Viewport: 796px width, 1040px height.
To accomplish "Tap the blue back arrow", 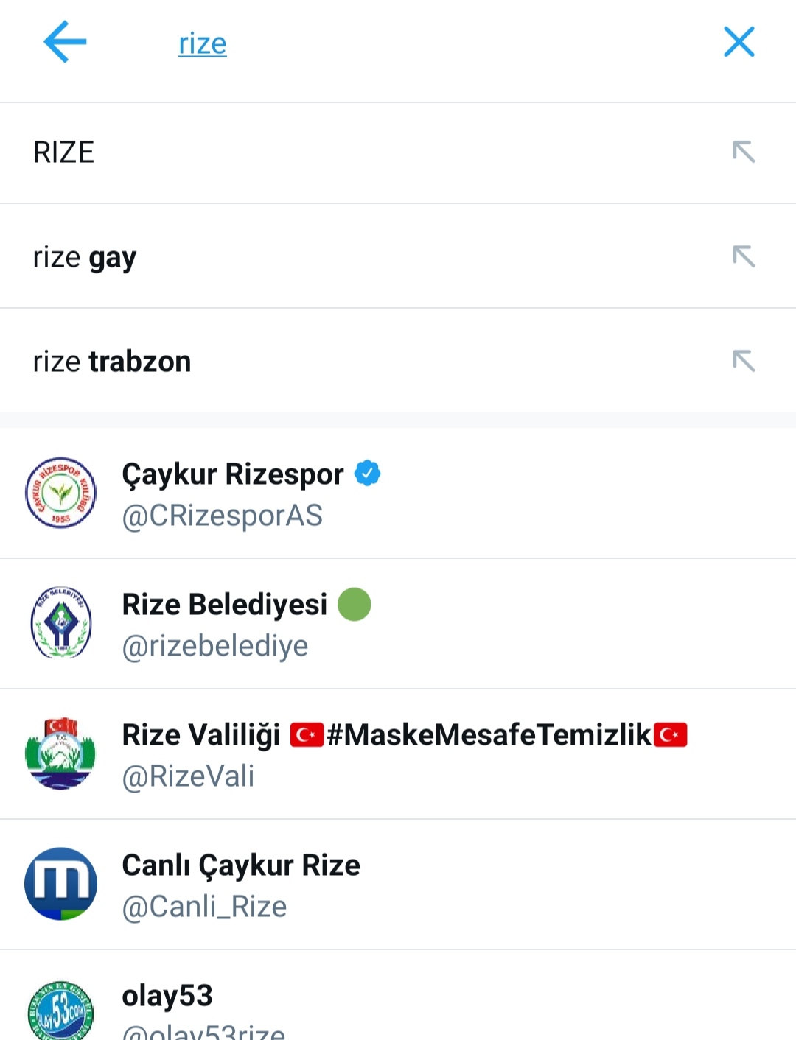I will (65, 42).
